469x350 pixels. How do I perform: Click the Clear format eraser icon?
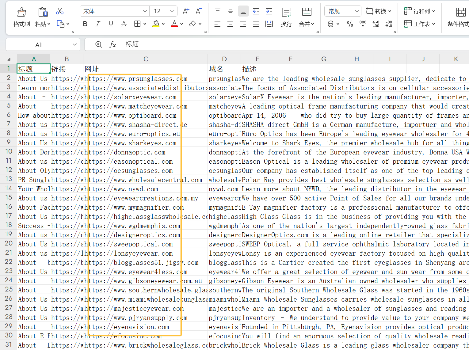click(193, 24)
